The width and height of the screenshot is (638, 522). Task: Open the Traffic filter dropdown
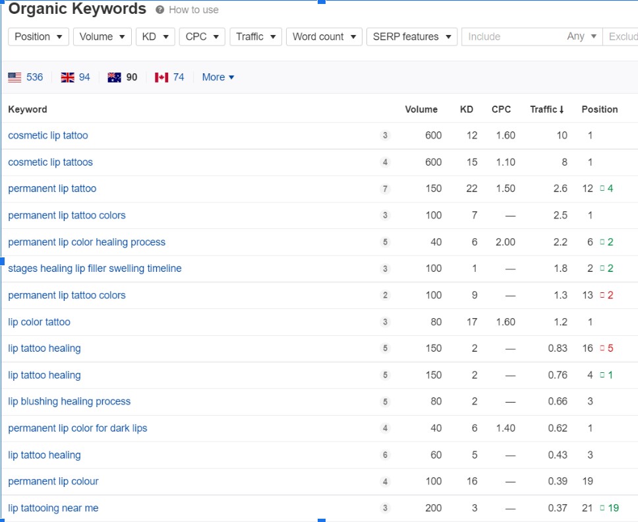[x=256, y=37]
